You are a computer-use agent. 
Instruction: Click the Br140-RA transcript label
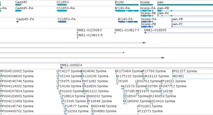[122, 8]
